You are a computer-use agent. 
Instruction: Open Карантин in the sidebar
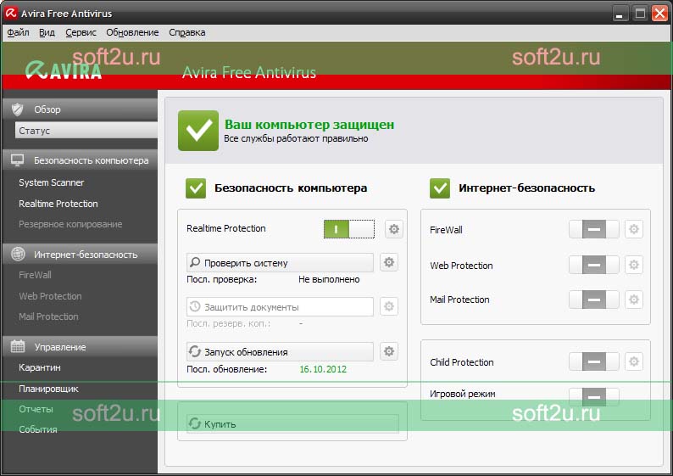point(40,367)
